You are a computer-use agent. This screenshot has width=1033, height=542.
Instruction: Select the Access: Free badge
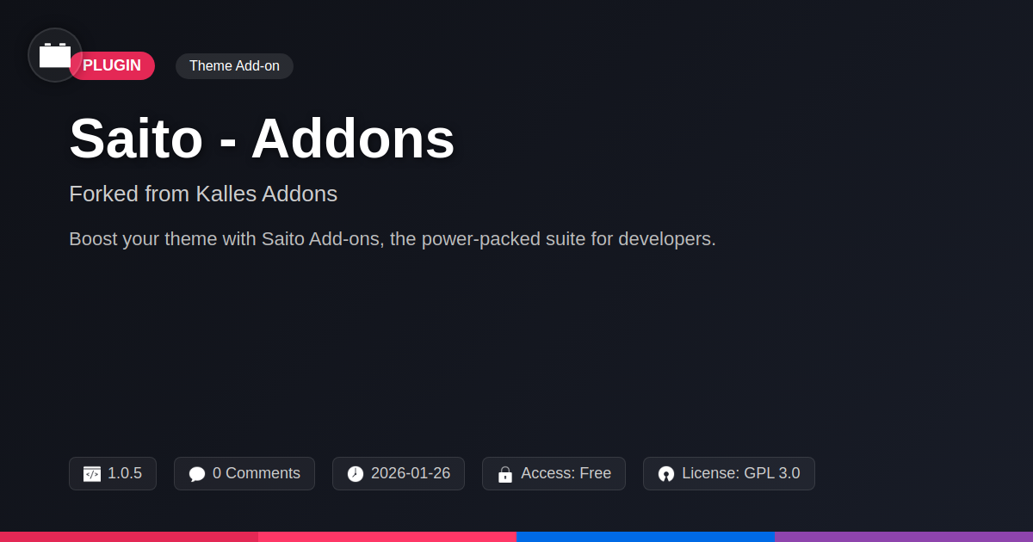click(x=554, y=474)
